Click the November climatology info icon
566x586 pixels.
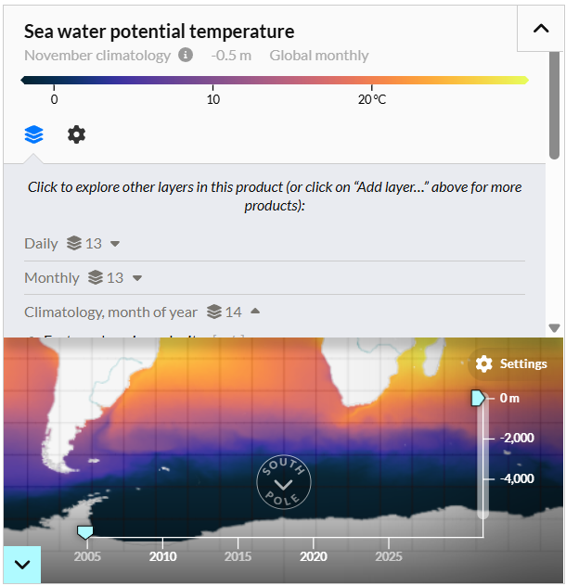[186, 55]
